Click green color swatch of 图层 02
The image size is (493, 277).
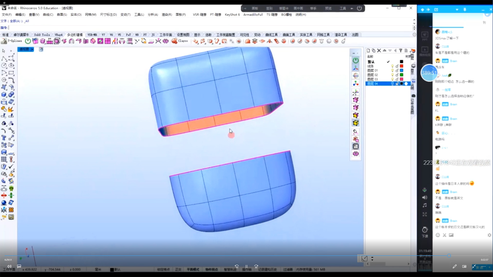click(x=402, y=75)
